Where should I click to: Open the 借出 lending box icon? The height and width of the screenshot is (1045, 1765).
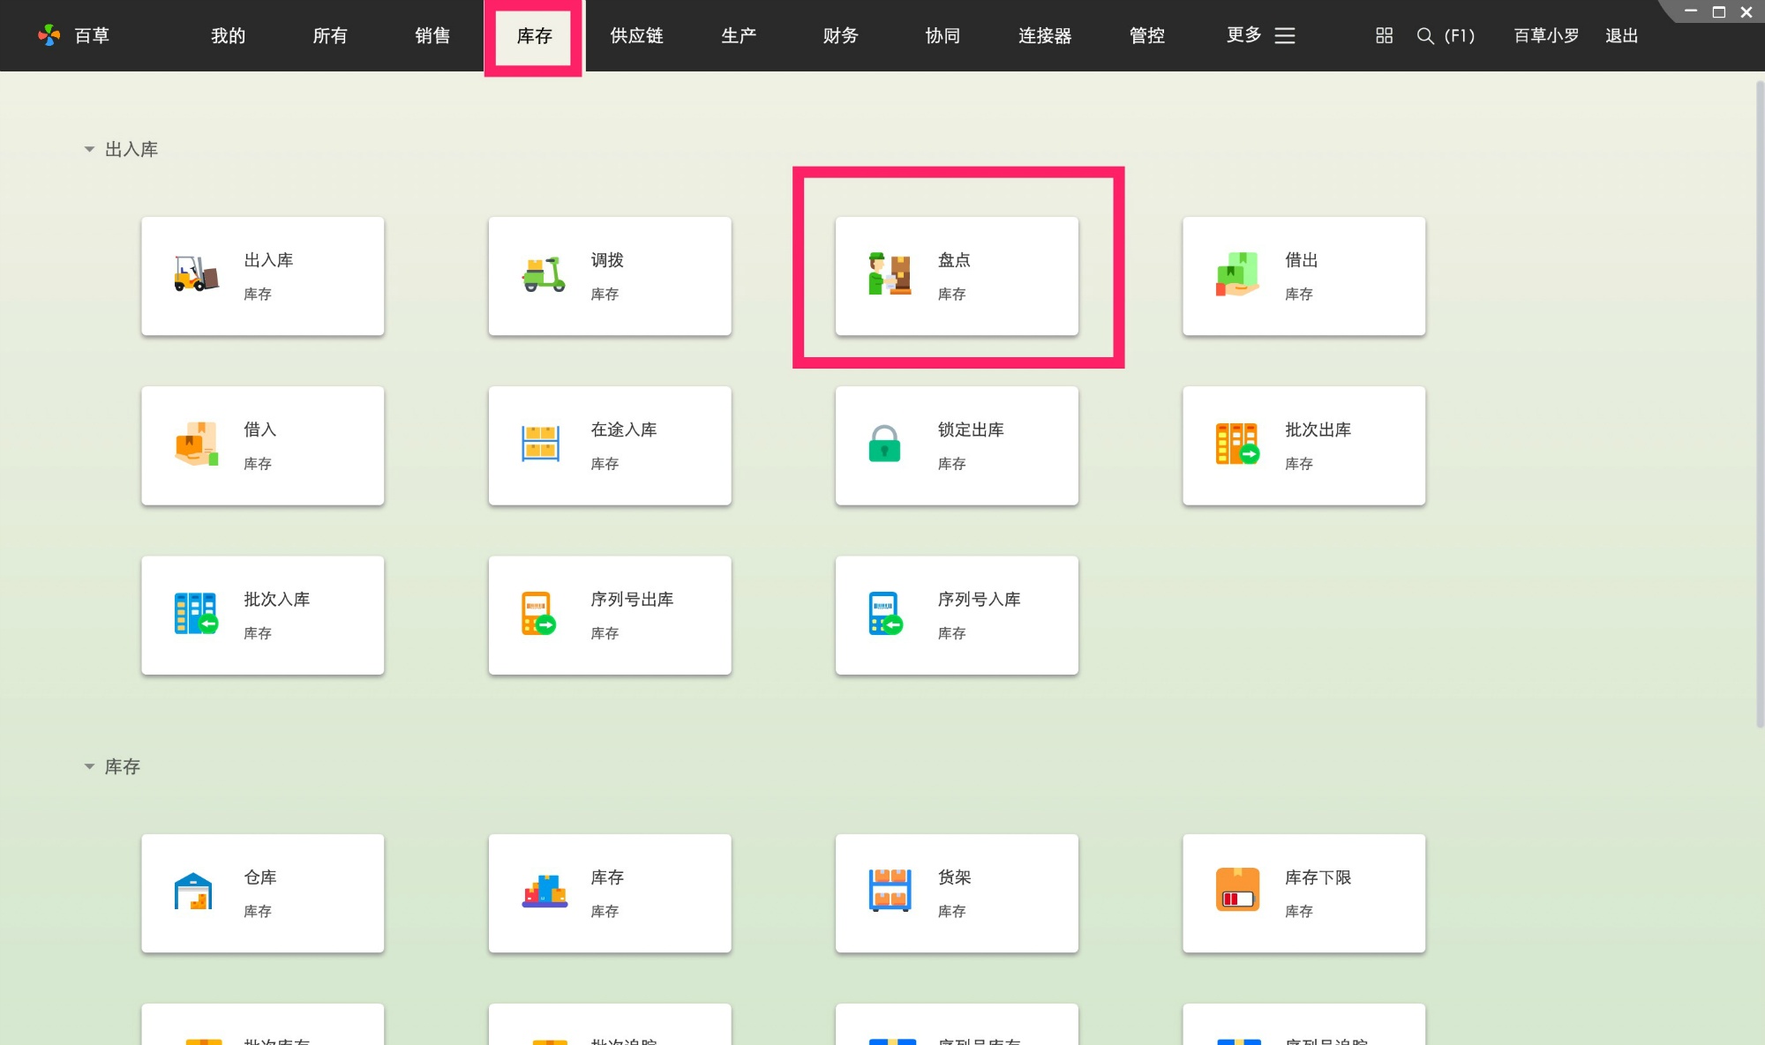(x=1236, y=275)
